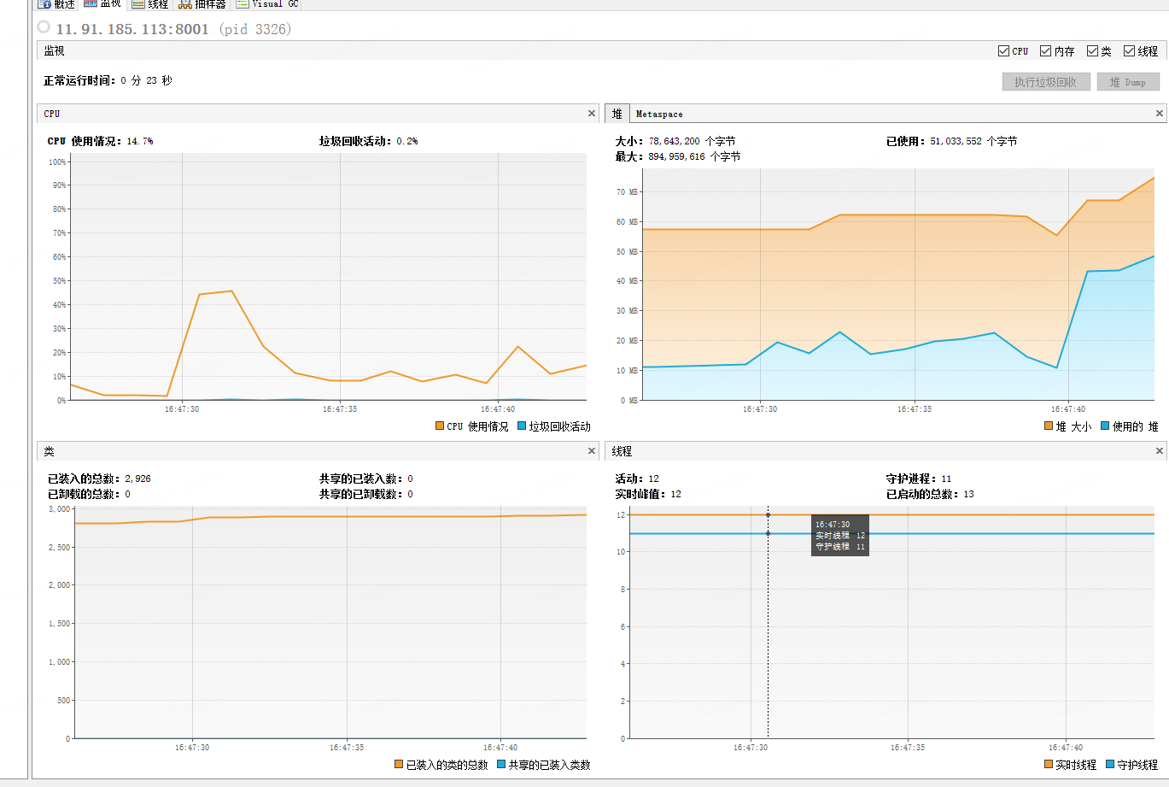Click the blue 守护线程 legend swatch
Viewport: 1169px width, 787px height.
point(1110,764)
